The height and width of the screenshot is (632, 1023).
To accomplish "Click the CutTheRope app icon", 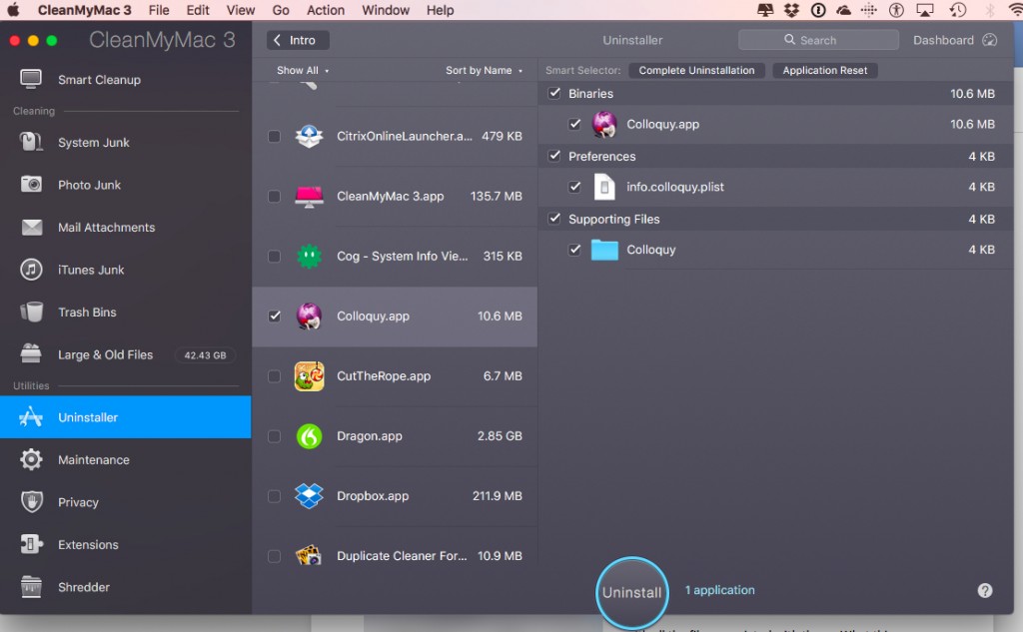I will click(x=309, y=375).
